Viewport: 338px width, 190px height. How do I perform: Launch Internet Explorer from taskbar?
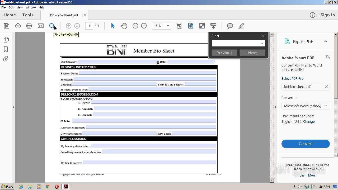[21, 187]
